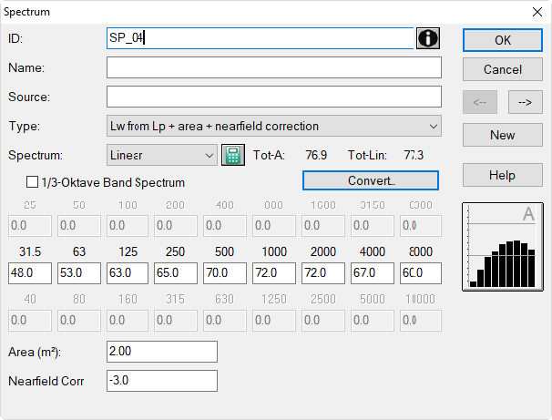Screen dimensions: 552x420
Task: Focus the ID field containing SP_04
Action: point(261,38)
